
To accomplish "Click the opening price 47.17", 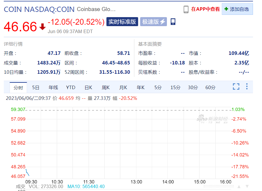I will [x=54, y=53].
